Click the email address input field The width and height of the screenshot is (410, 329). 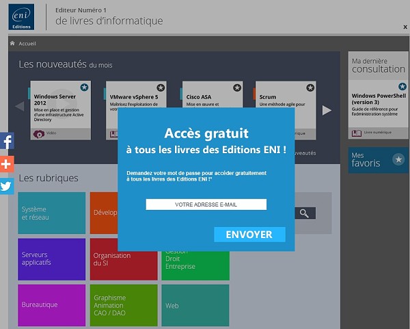point(206,205)
